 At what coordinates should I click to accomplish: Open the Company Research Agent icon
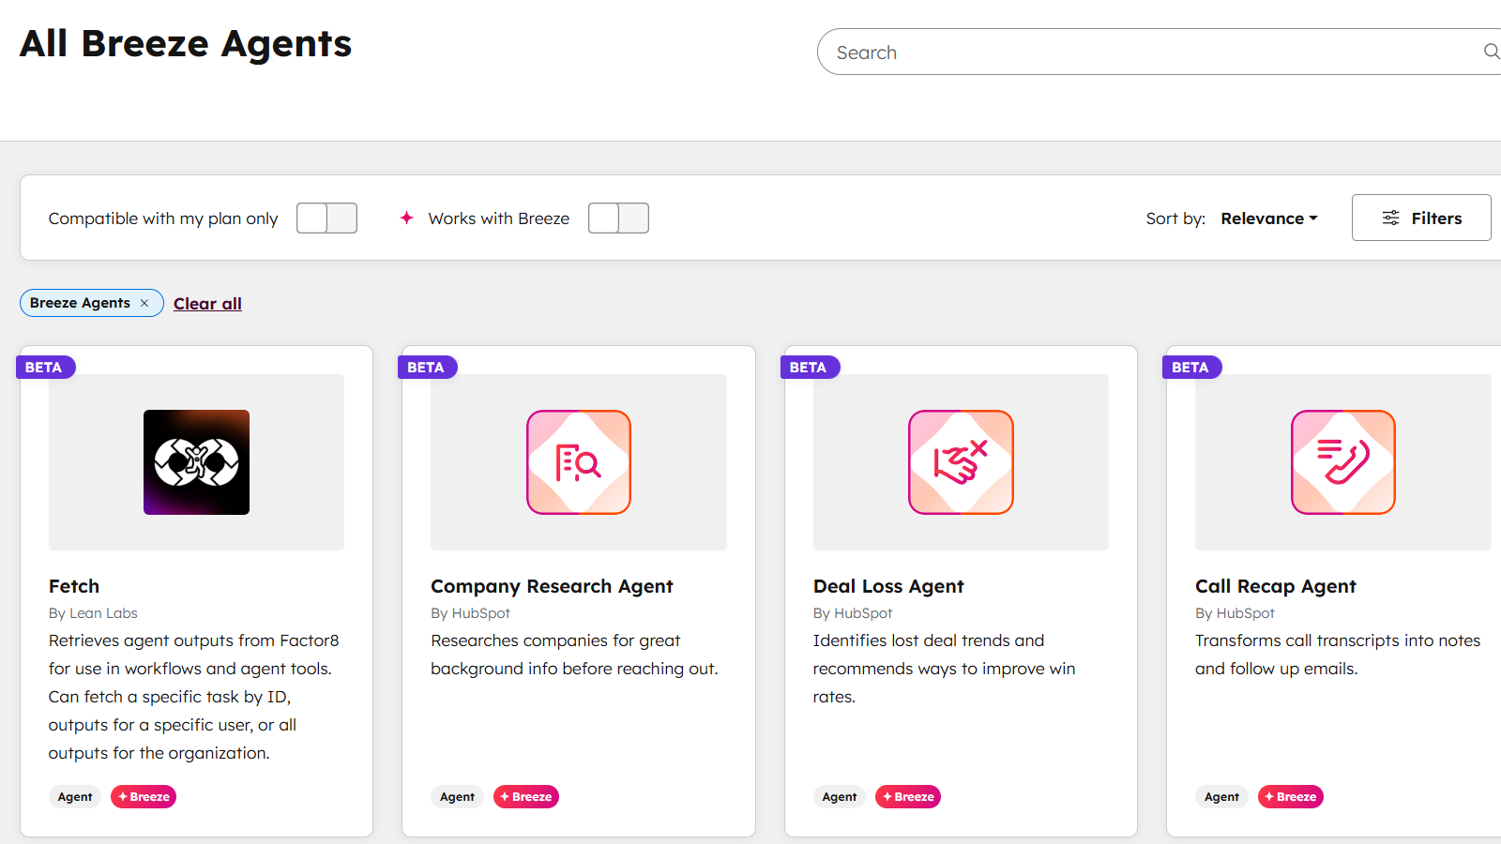[578, 462]
